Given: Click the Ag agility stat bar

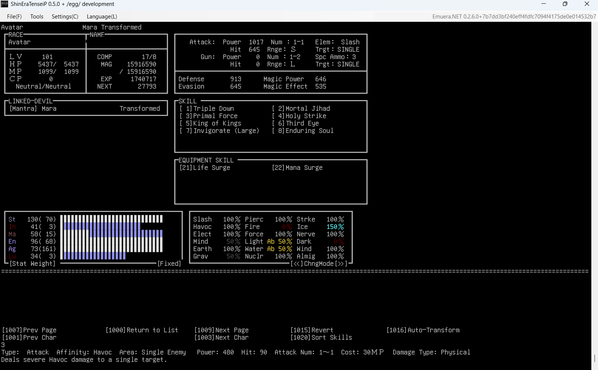Looking at the screenshot, I should [x=111, y=249].
